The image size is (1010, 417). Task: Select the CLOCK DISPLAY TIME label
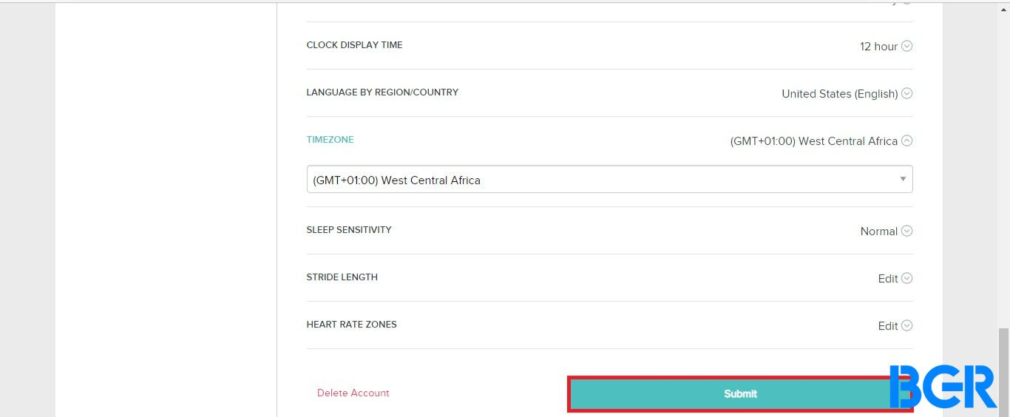click(354, 44)
